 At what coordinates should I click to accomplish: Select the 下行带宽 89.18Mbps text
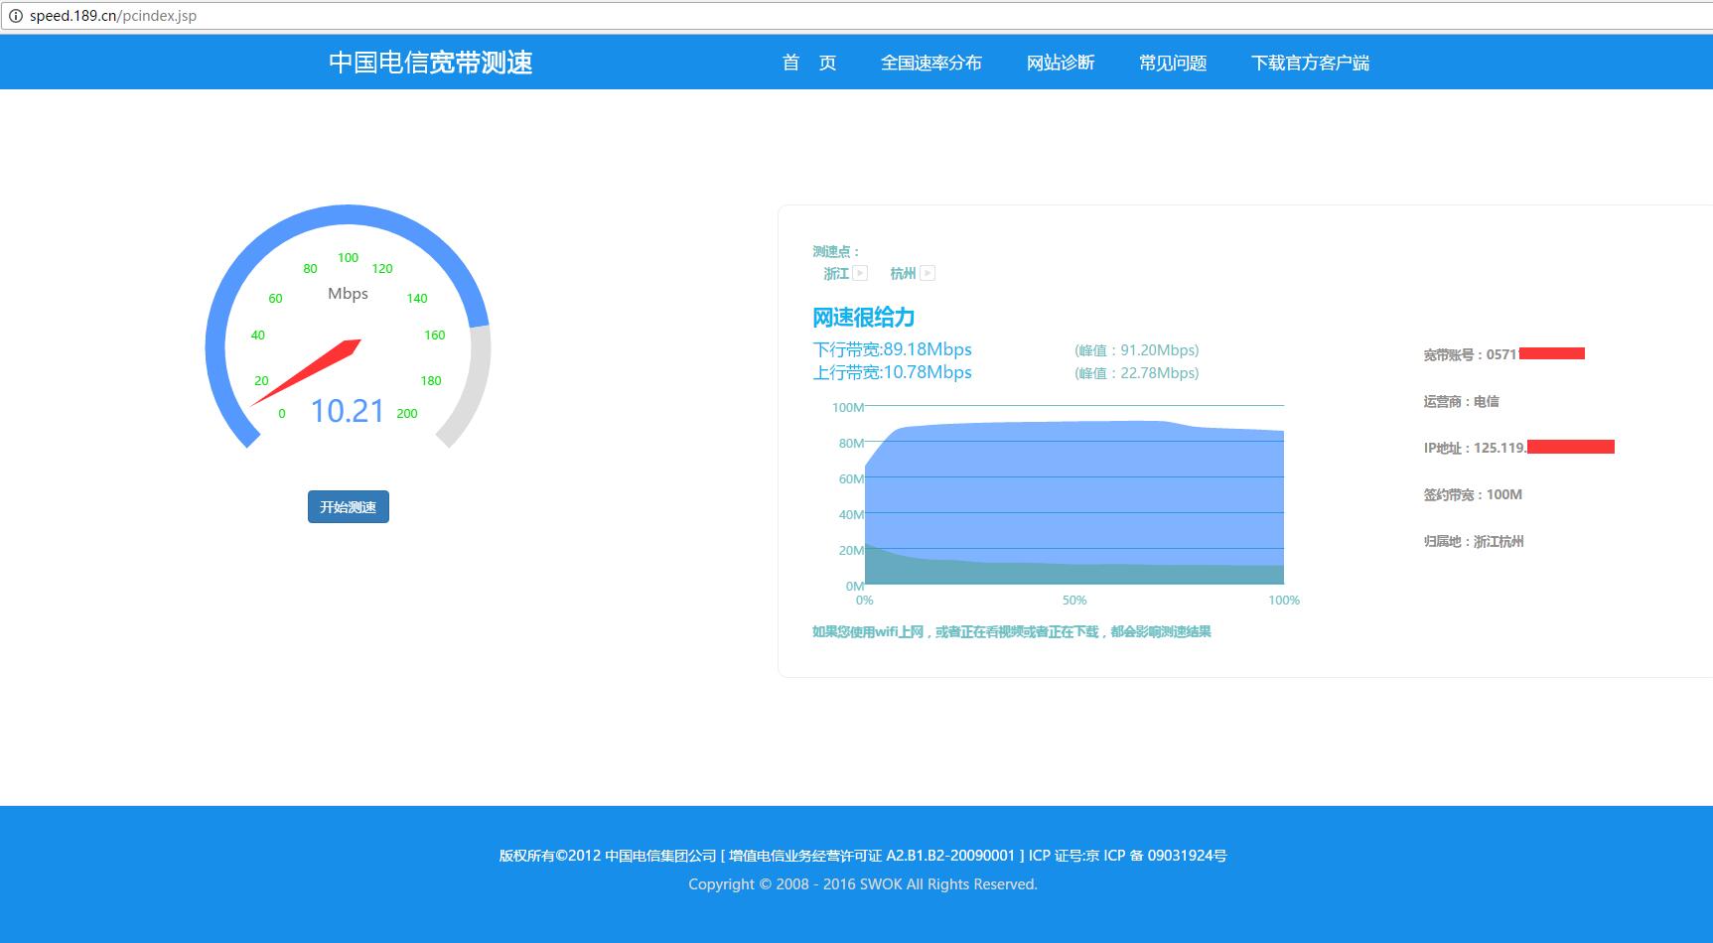coord(892,349)
